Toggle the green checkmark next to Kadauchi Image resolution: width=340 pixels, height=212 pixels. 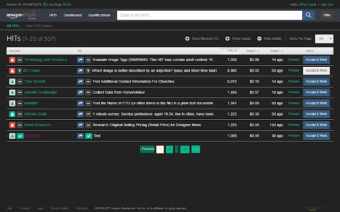pos(20,136)
